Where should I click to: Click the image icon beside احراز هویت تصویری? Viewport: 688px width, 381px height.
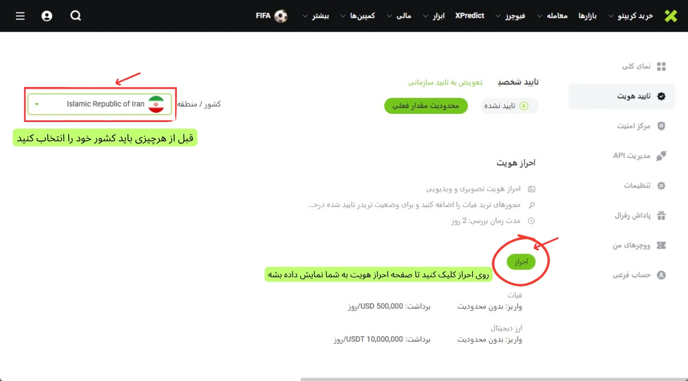532,189
